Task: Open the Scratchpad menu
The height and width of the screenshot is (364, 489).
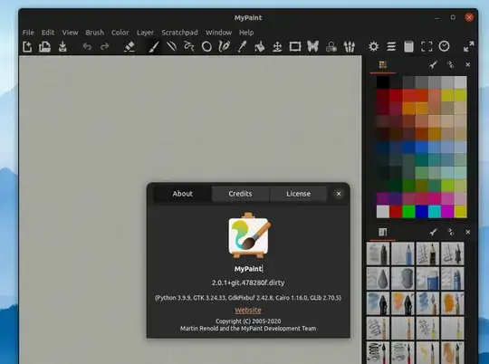Action: coord(179,33)
